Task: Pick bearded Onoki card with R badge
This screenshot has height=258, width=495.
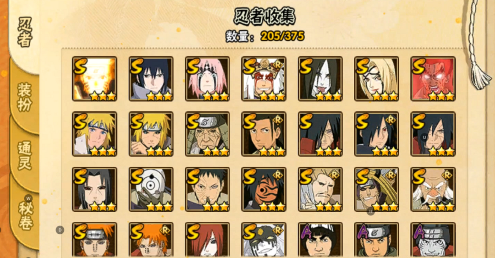Action: tap(433, 189)
